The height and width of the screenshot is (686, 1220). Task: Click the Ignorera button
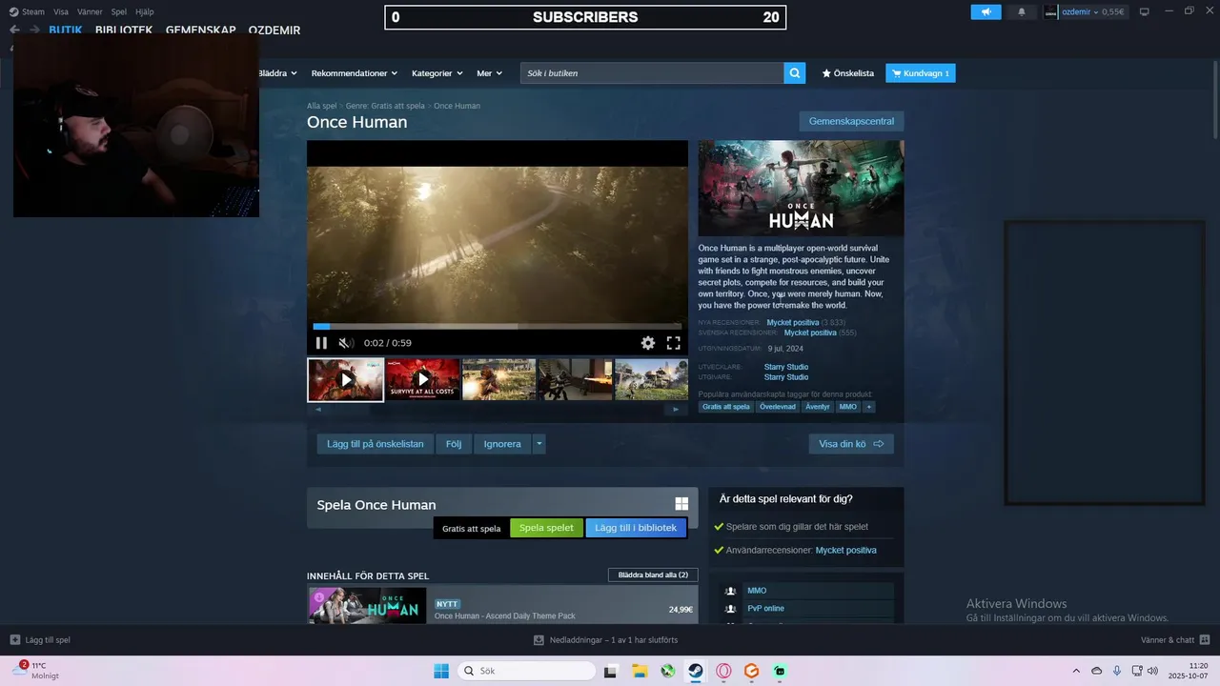click(502, 444)
